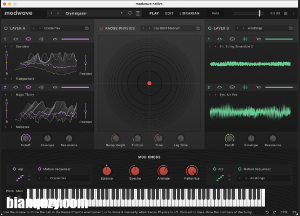Screen dimensions: 300x216
Task: Save the Layer A Crystalflex program
Action: pos(87,28)
